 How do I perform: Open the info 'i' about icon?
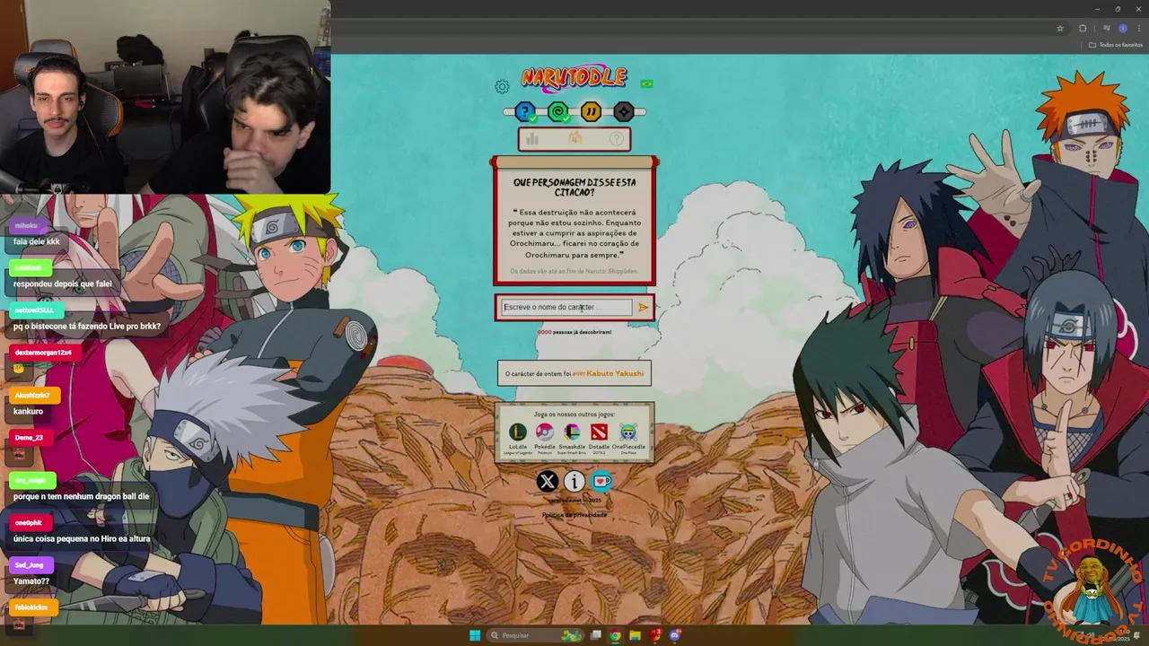point(574,482)
